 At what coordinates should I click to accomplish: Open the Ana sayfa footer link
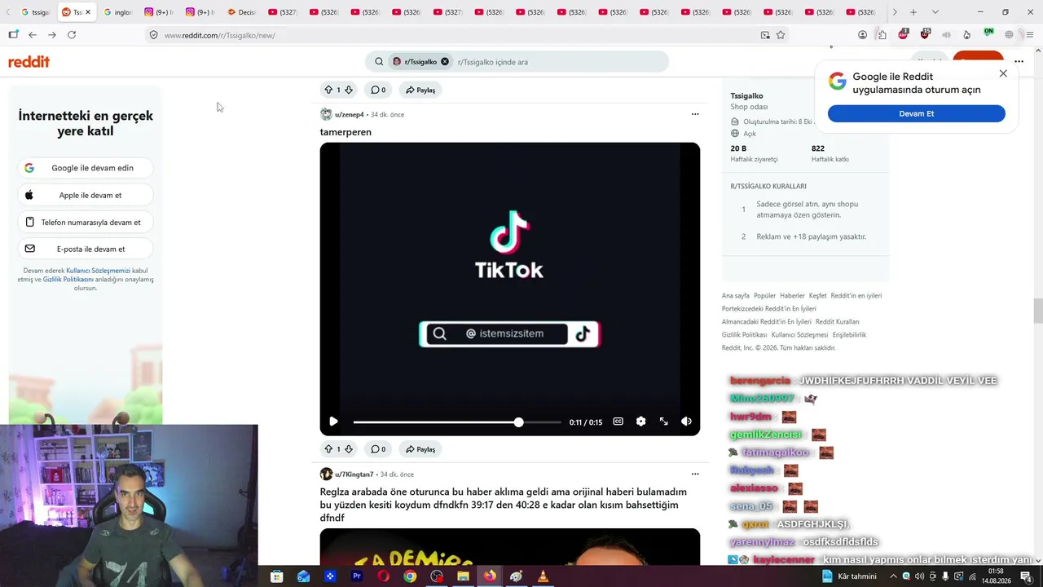(x=736, y=296)
